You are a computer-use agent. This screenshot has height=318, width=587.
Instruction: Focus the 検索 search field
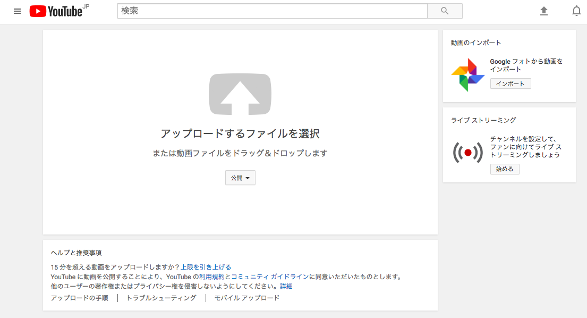273,11
